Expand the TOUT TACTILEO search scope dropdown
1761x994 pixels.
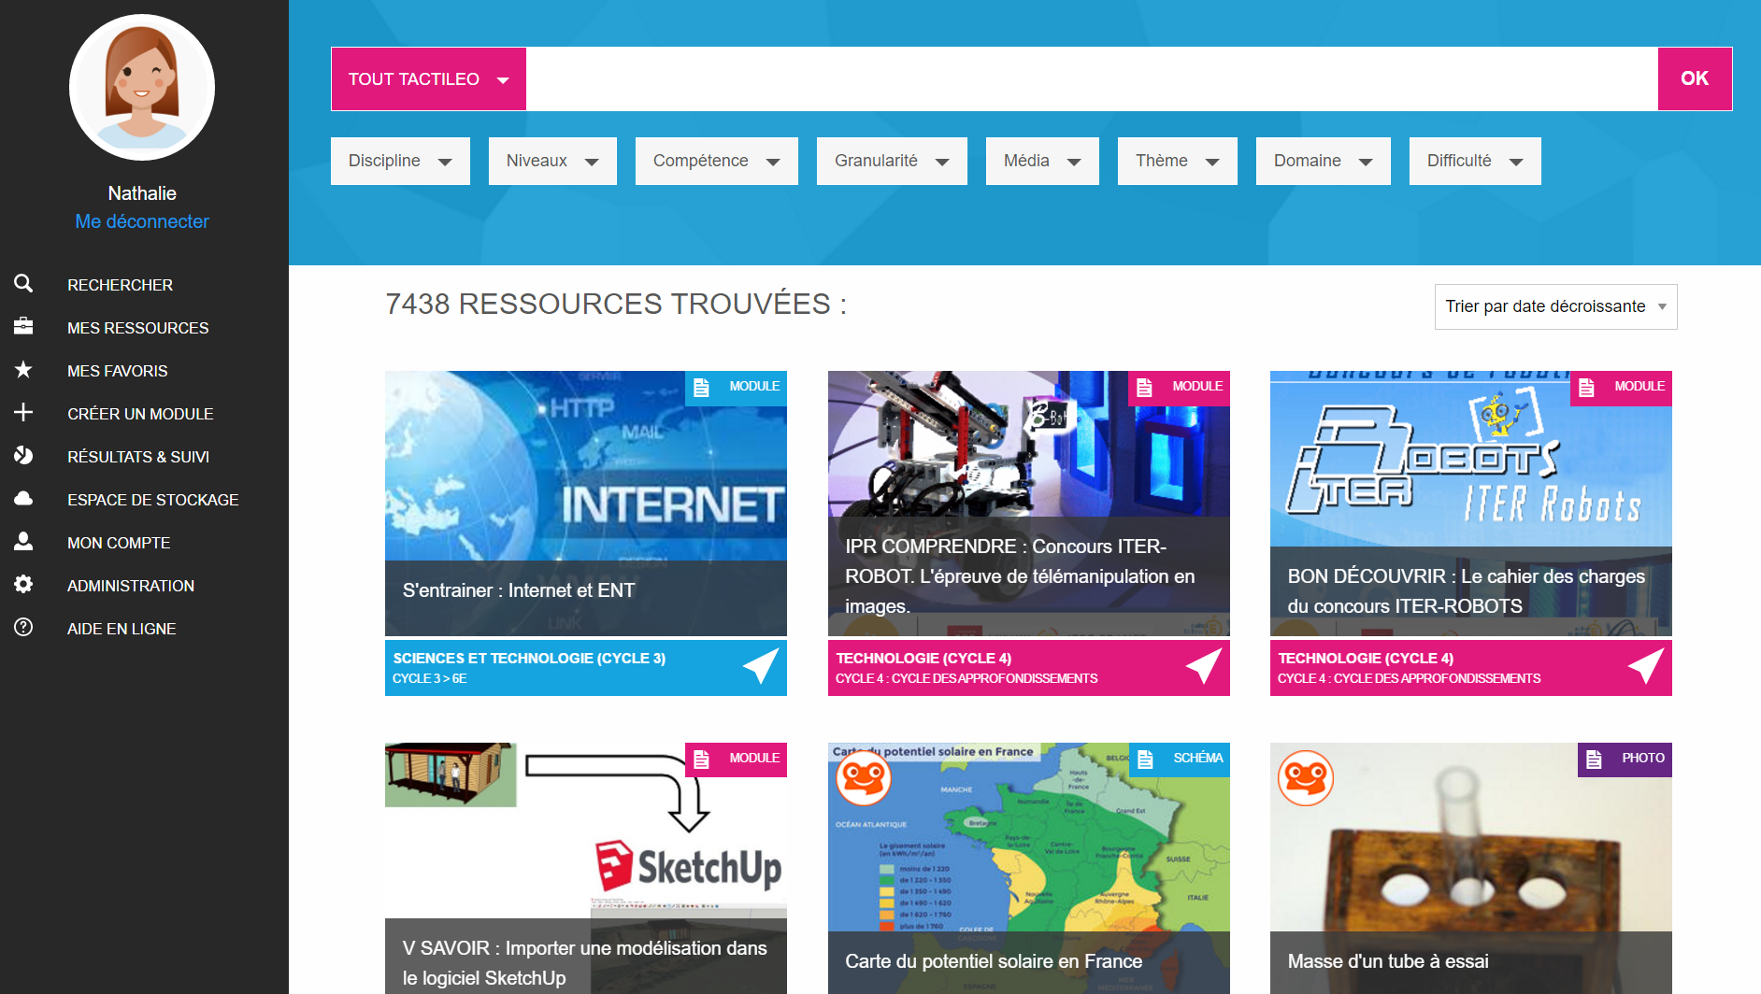pos(428,79)
